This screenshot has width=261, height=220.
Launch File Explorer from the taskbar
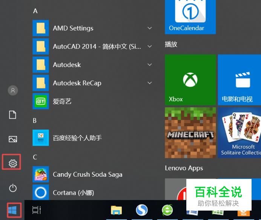click(116, 210)
